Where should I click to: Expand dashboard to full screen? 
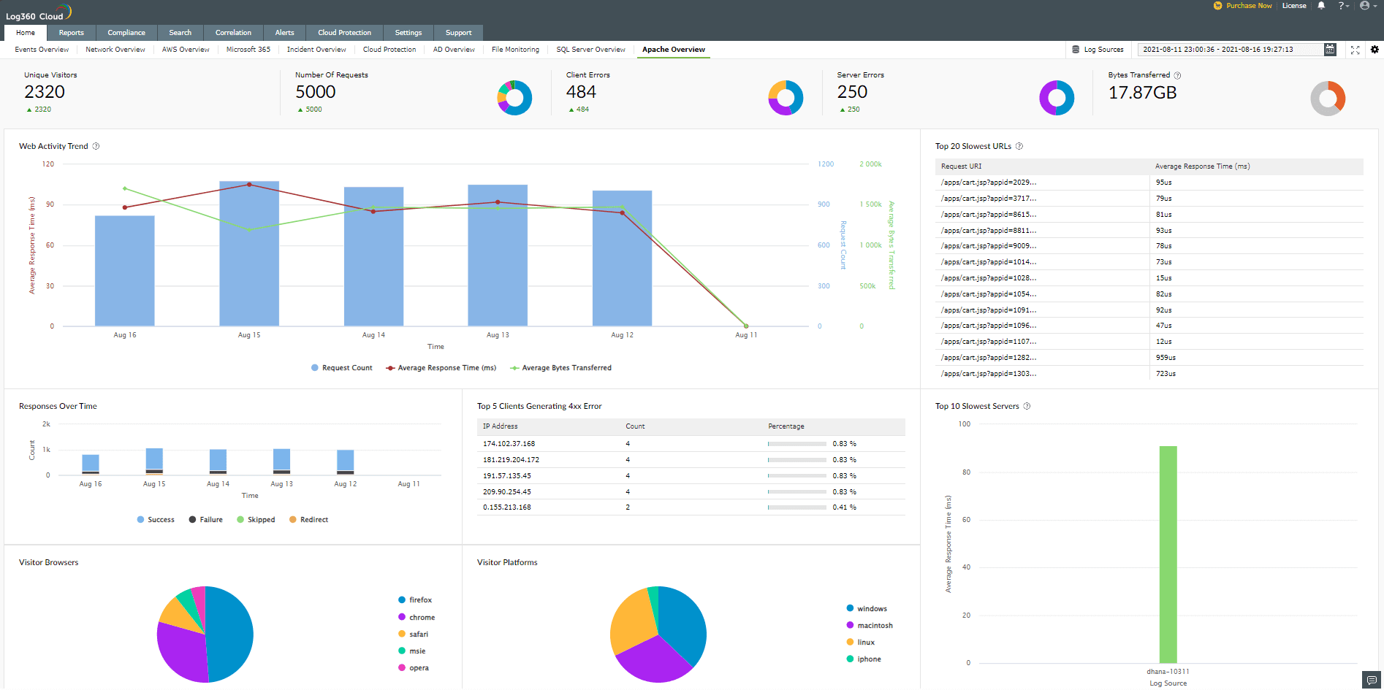click(1355, 50)
